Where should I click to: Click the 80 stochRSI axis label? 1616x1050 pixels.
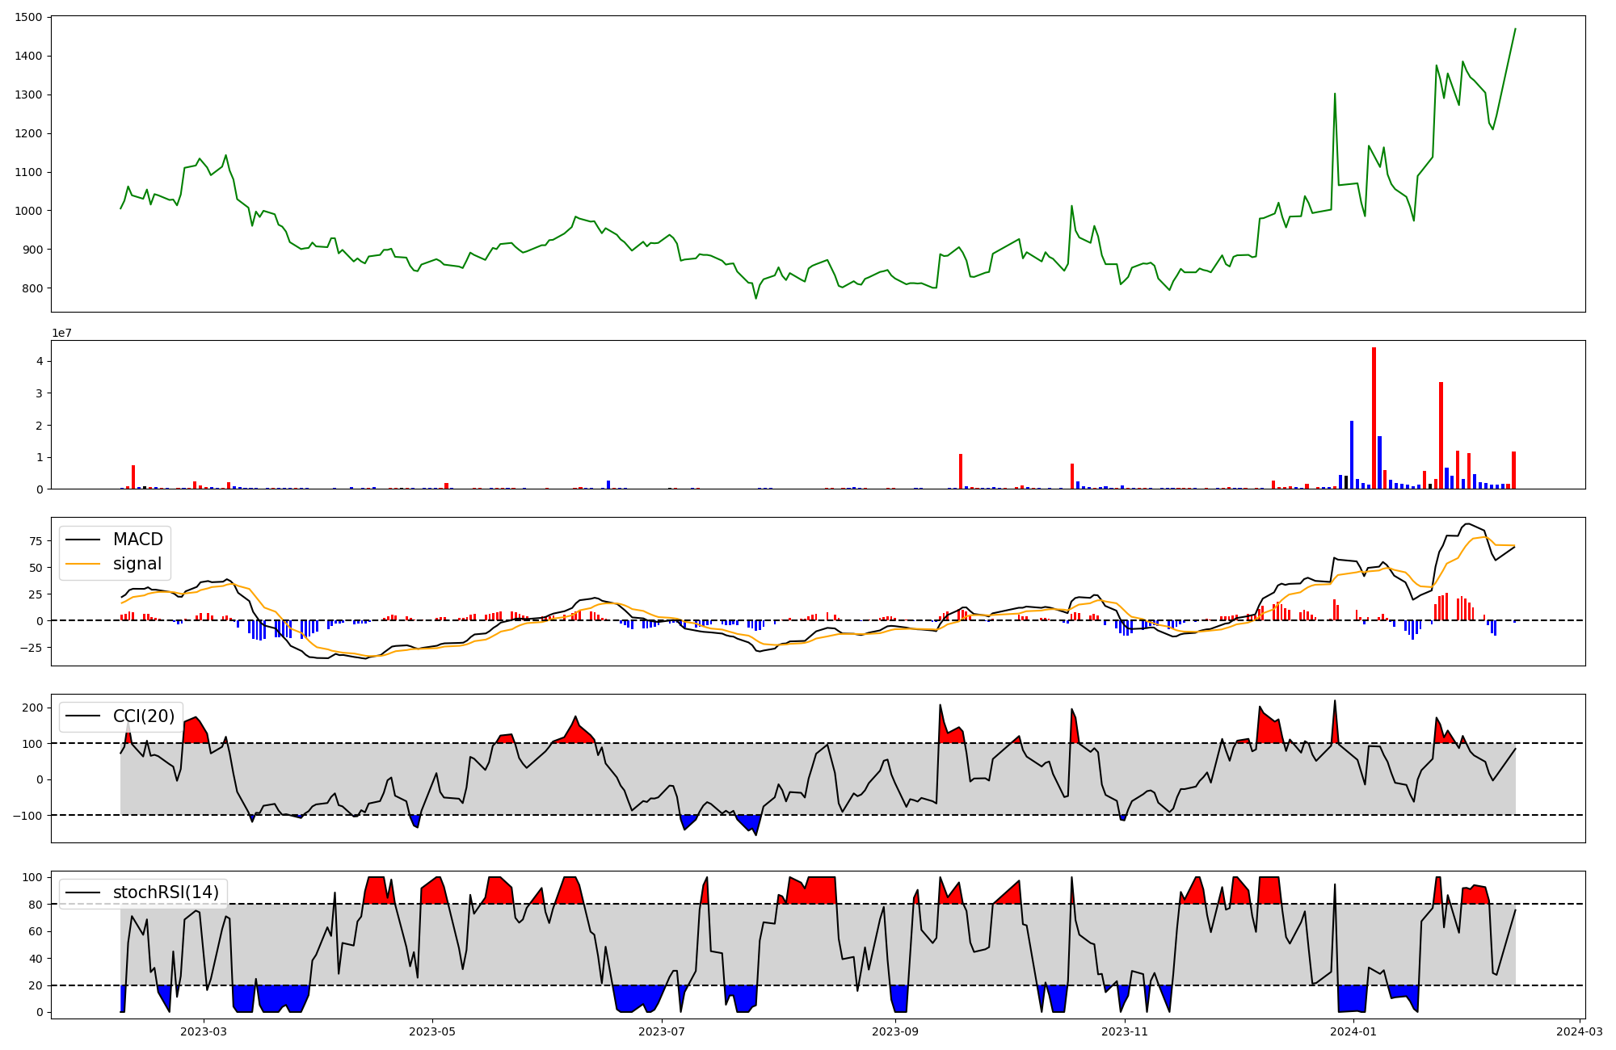[x=36, y=905]
